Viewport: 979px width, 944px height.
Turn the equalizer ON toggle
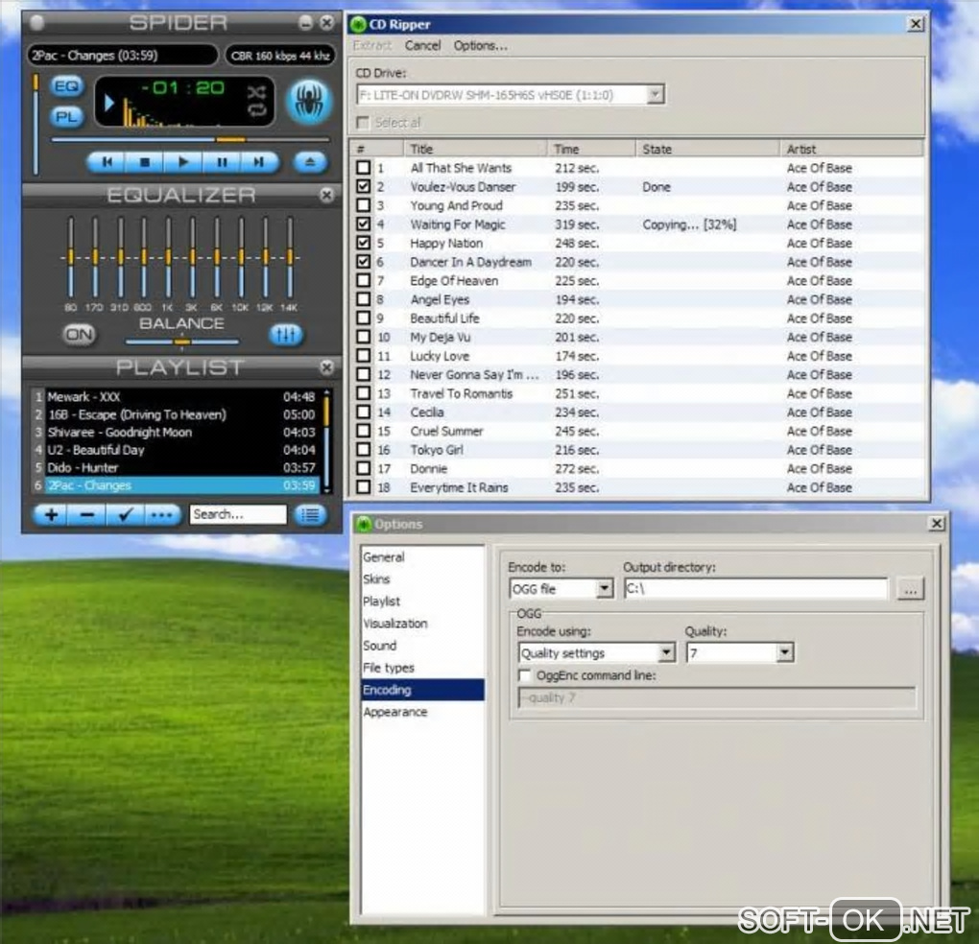(x=80, y=335)
